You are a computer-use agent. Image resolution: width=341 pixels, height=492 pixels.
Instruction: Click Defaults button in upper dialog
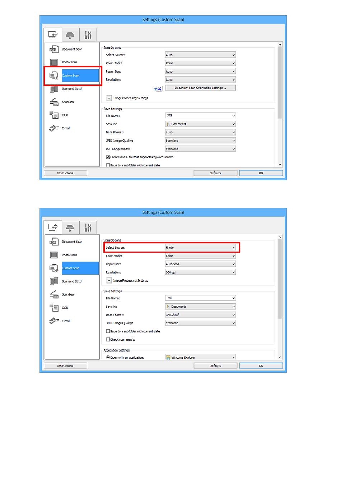(x=215, y=173)
